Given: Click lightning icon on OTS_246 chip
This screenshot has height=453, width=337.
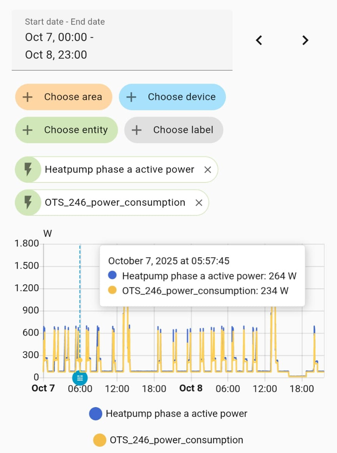Looking at the screenshot, I should tap(28, 202).
